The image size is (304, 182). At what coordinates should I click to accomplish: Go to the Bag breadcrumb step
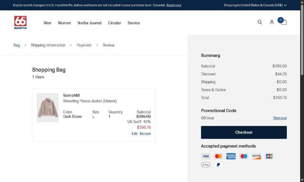coord(17,45)
